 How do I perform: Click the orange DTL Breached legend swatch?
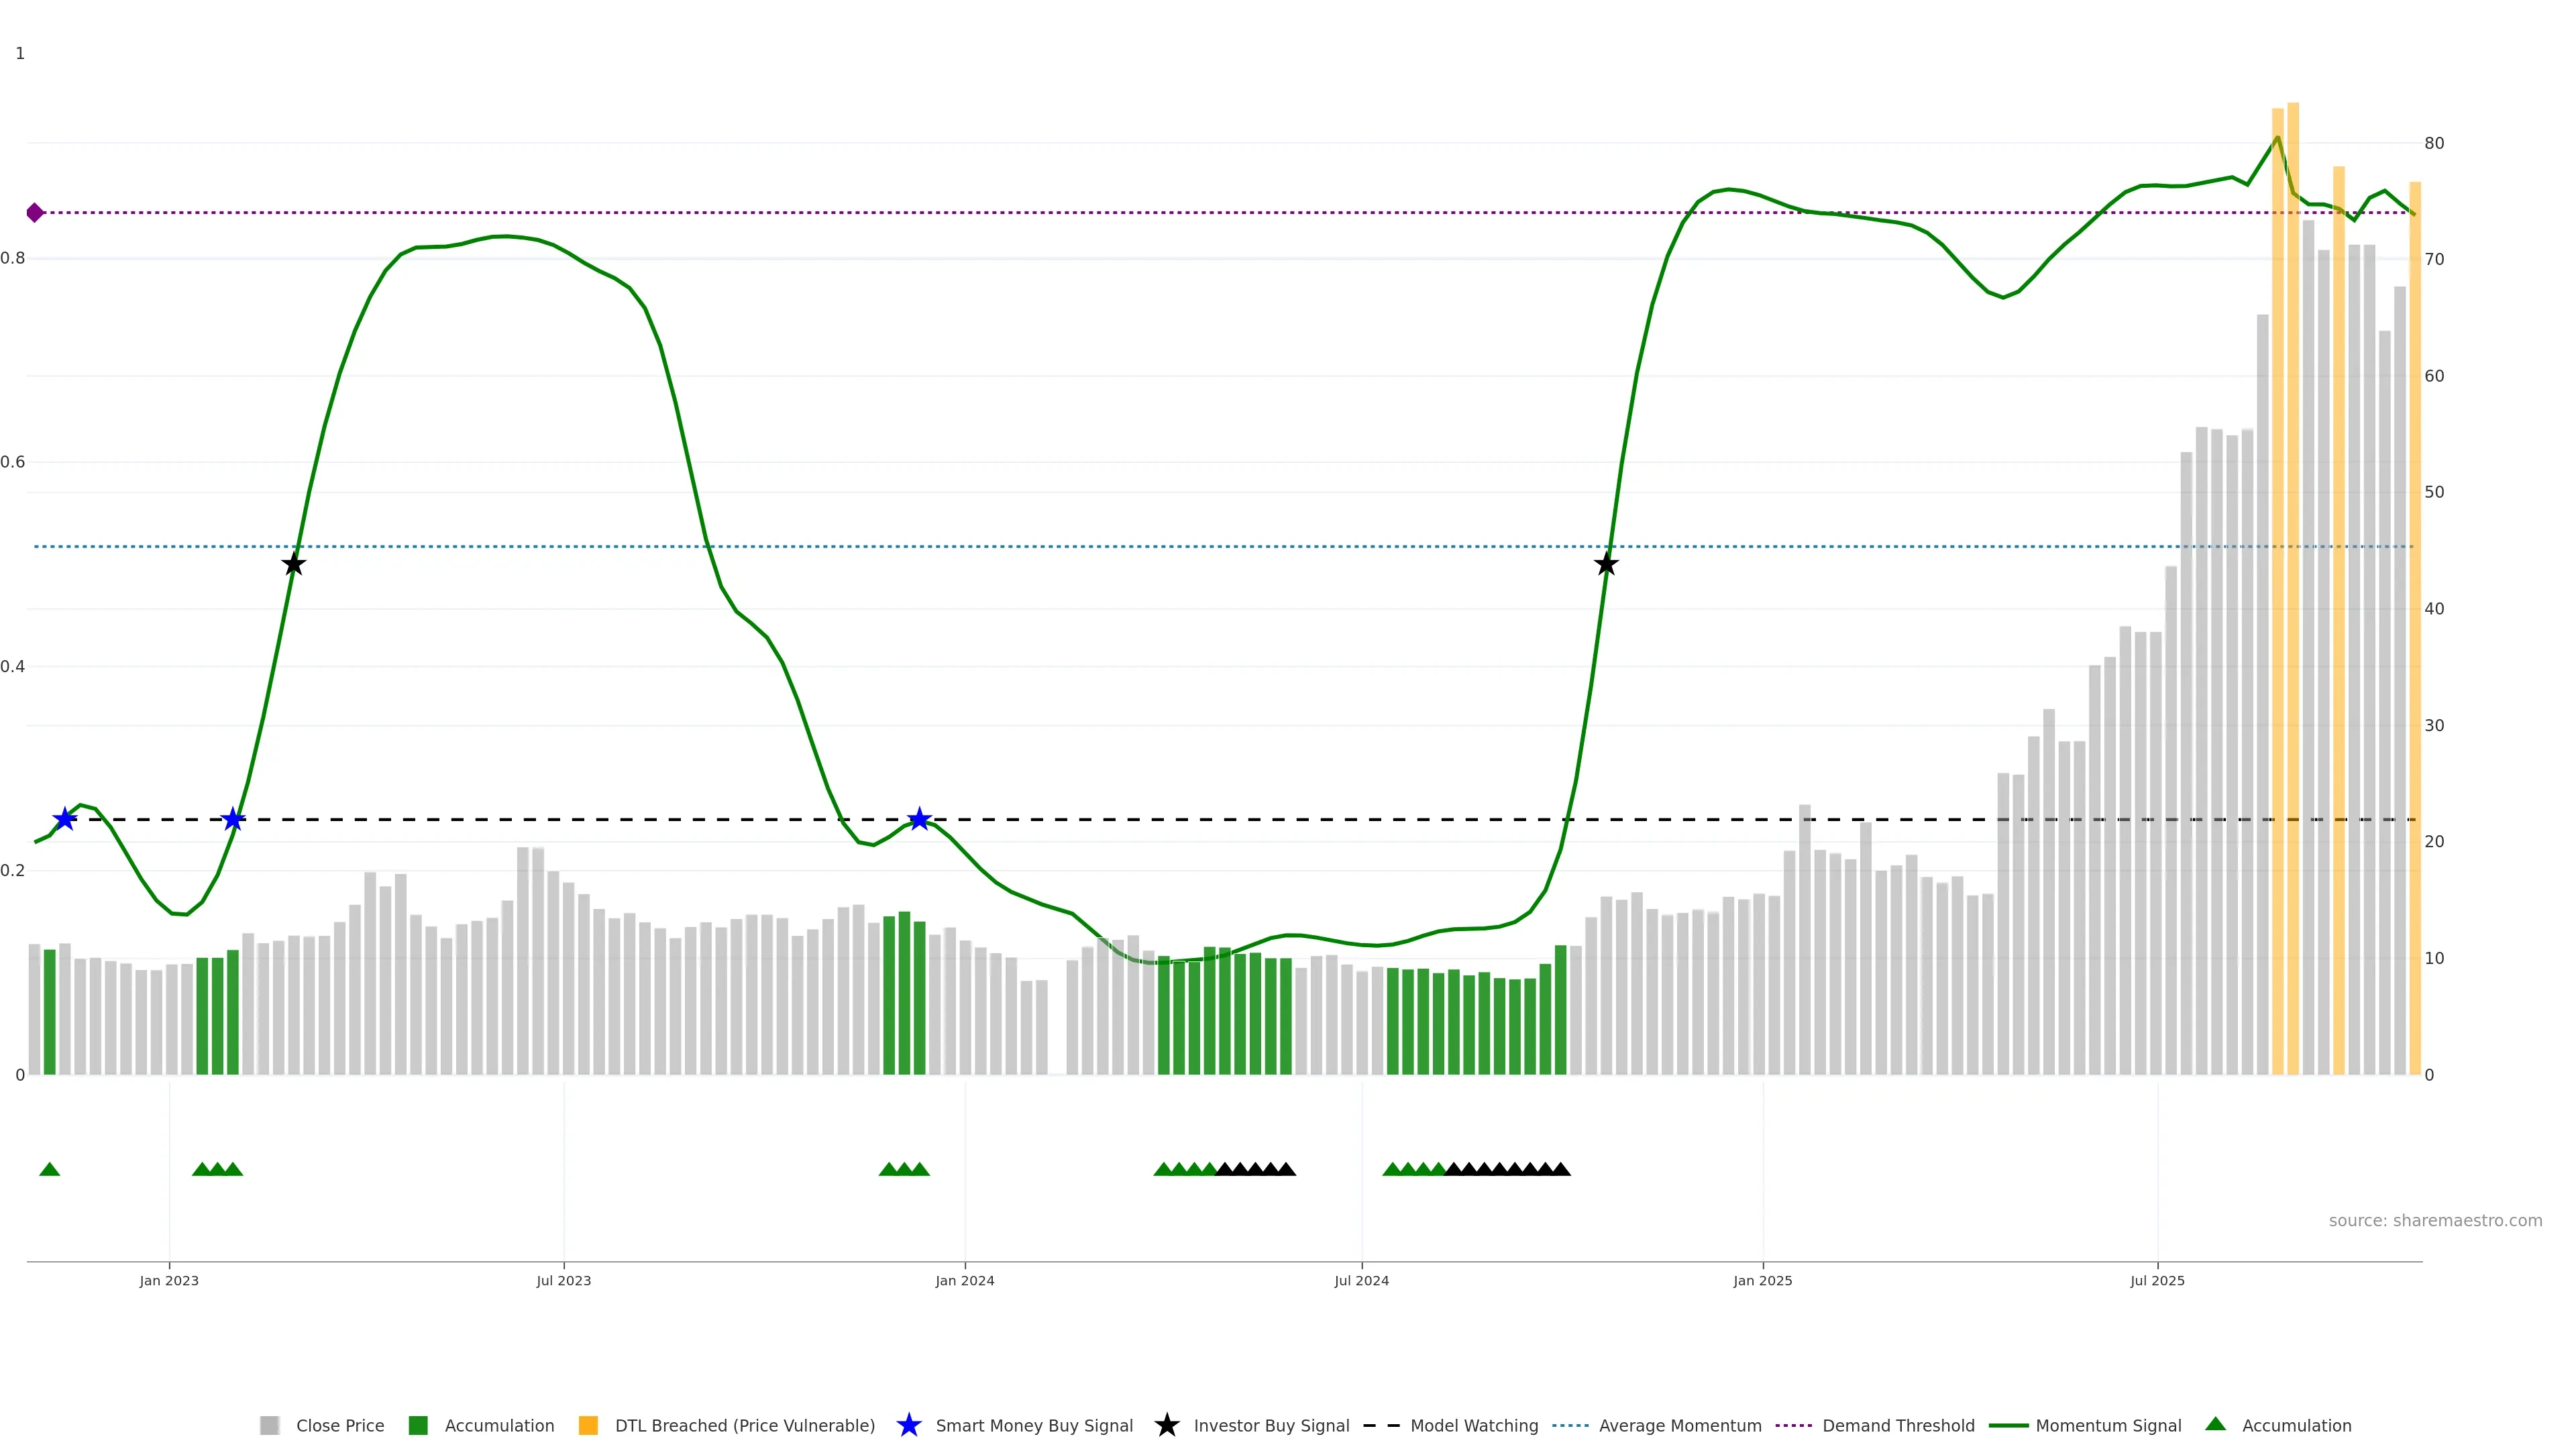point(588,1425)
